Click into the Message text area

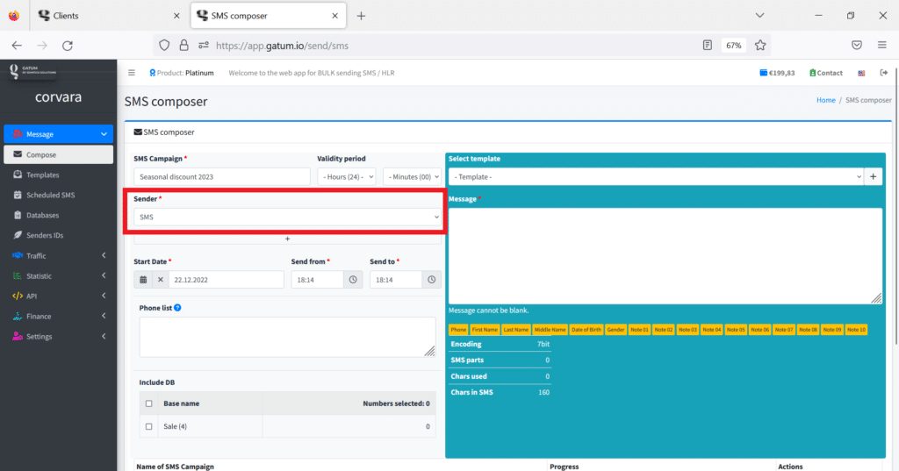point(665,255)
